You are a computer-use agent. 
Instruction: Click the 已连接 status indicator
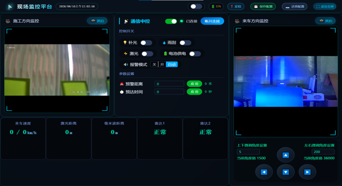(x=189, y=21)
